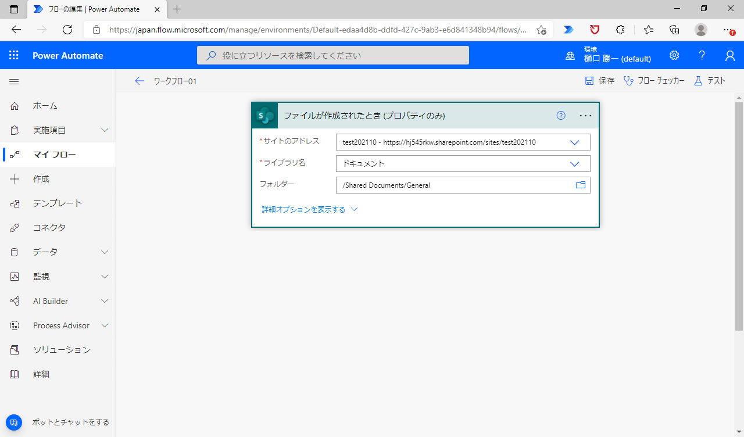The image size is (744, 437).
Task: Collapse the left navigation hamburger menu
Action: (14, 82)
